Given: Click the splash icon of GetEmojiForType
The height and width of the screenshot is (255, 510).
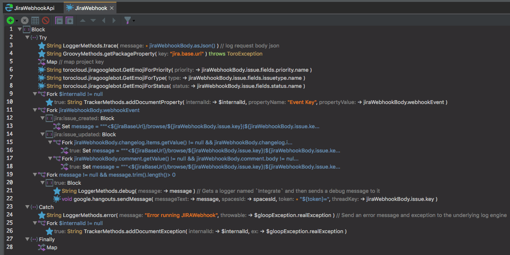Looking at the screenshot, I should [x=42, y=78].
